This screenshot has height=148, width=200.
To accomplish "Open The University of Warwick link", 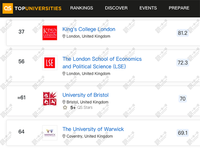I will [x=93, y=129].
